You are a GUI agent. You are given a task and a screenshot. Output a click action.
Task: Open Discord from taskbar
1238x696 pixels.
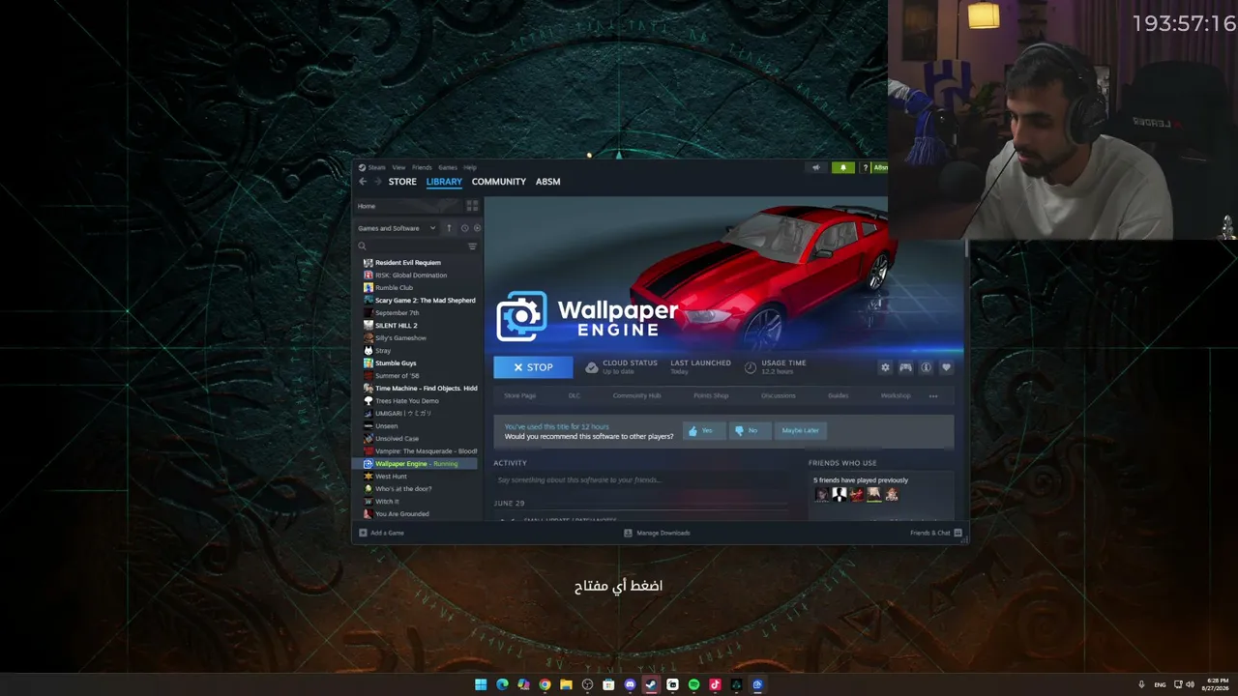(630, 684)
